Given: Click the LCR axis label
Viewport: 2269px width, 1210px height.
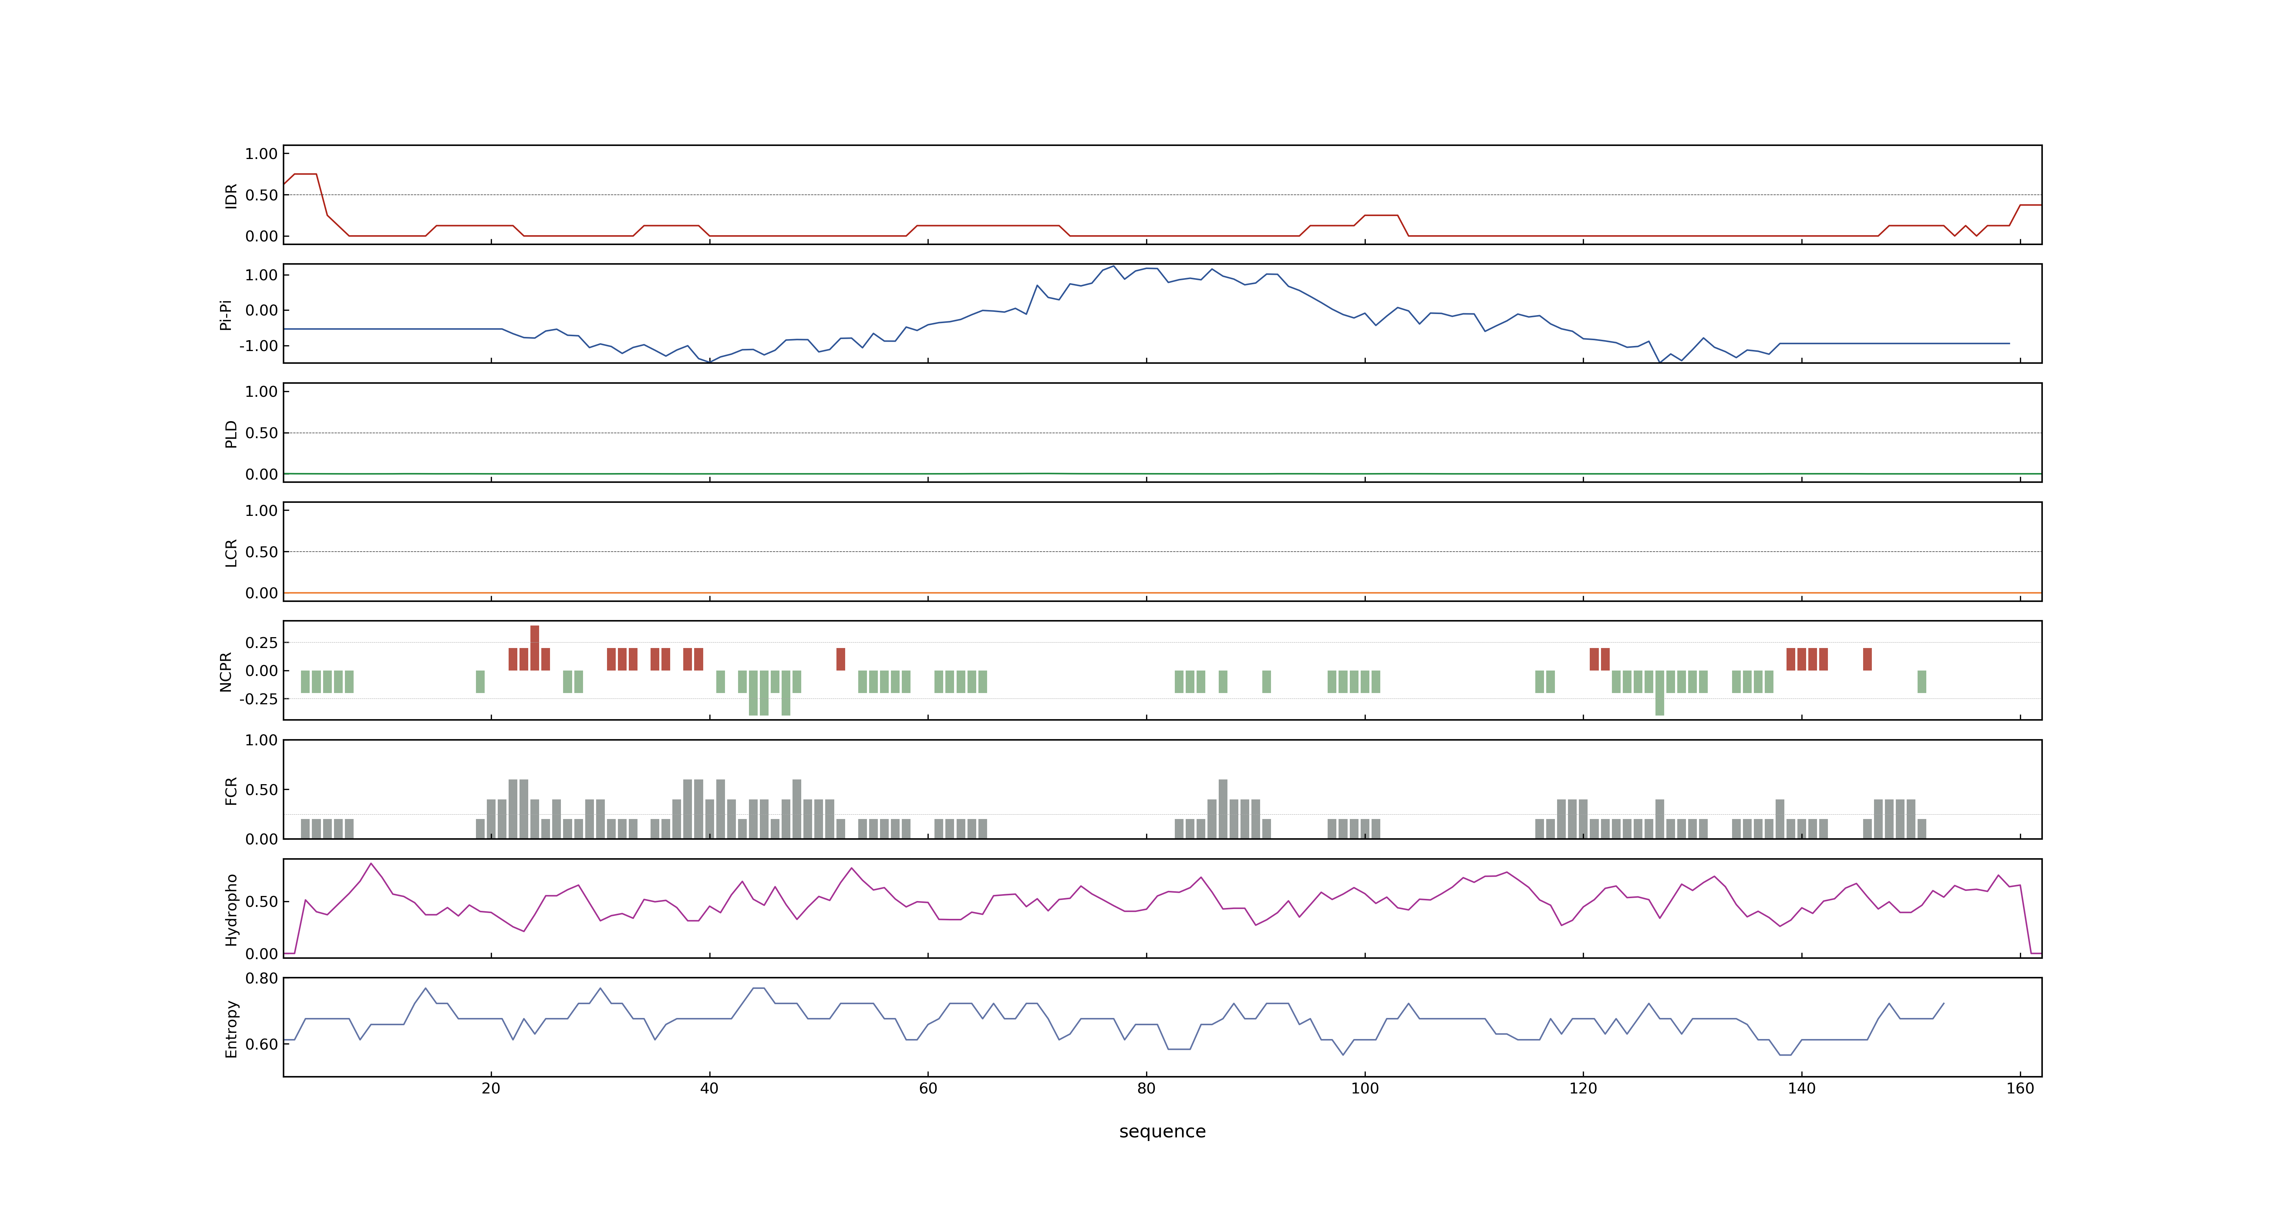Looking at the screenshot, I should pos(231,552).
